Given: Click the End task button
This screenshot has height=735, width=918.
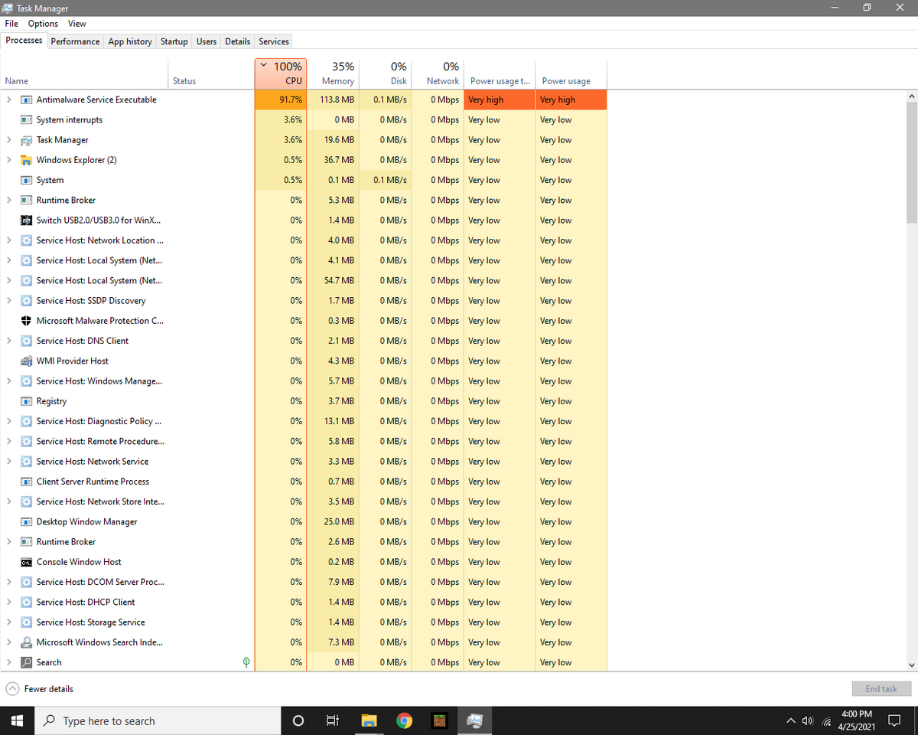Looking at the screenshot, I should (x=882, y=688).
